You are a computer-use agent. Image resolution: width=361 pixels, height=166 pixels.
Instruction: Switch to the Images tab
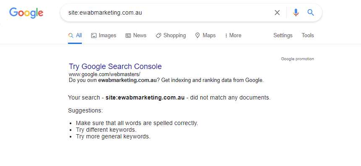tap(104, 36)
